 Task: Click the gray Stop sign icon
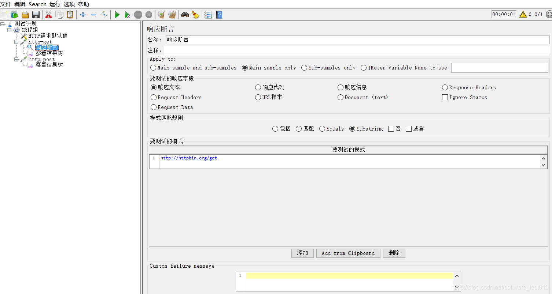pyautogui.click(x=138, y=15)
